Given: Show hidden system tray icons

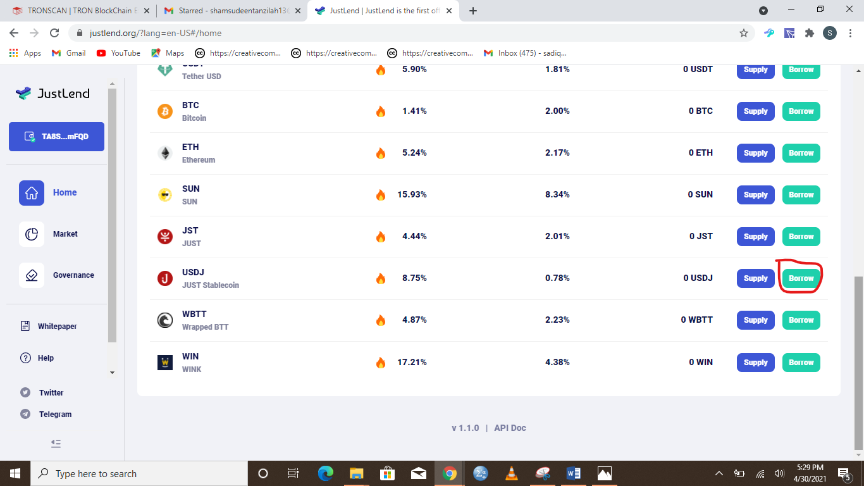Looking at the screenshot, I should (x=719, y=473).
